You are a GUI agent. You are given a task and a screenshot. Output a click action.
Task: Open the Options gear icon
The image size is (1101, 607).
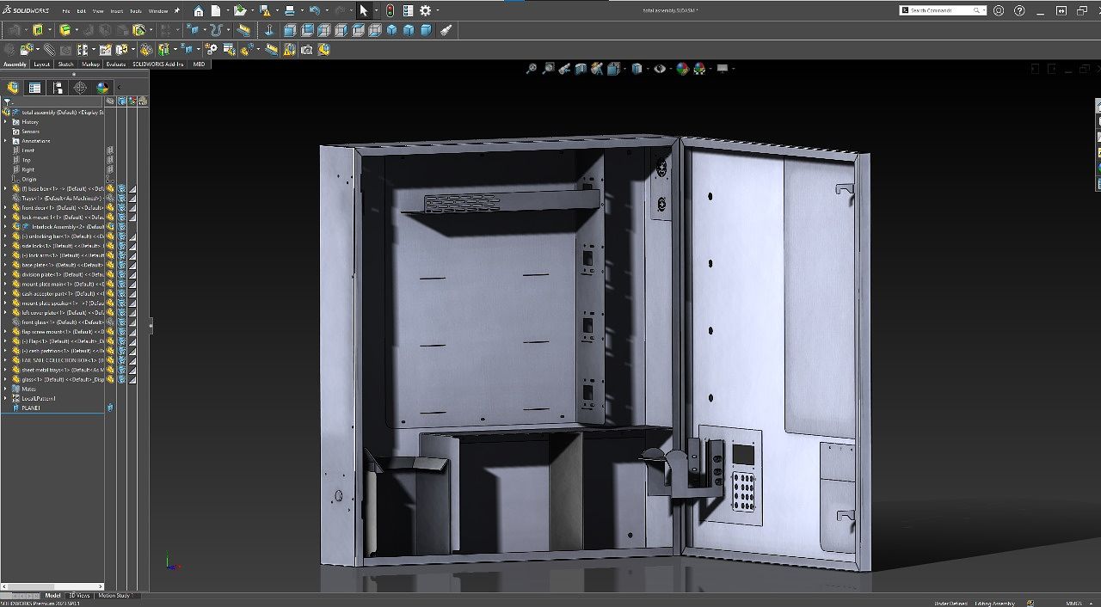point(425,11)
